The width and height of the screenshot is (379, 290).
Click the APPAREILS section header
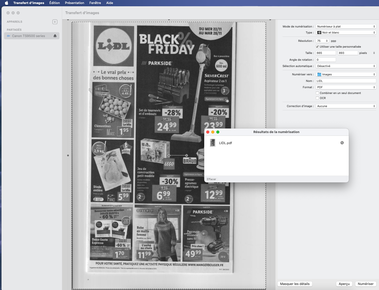click(x=14, y=22)
